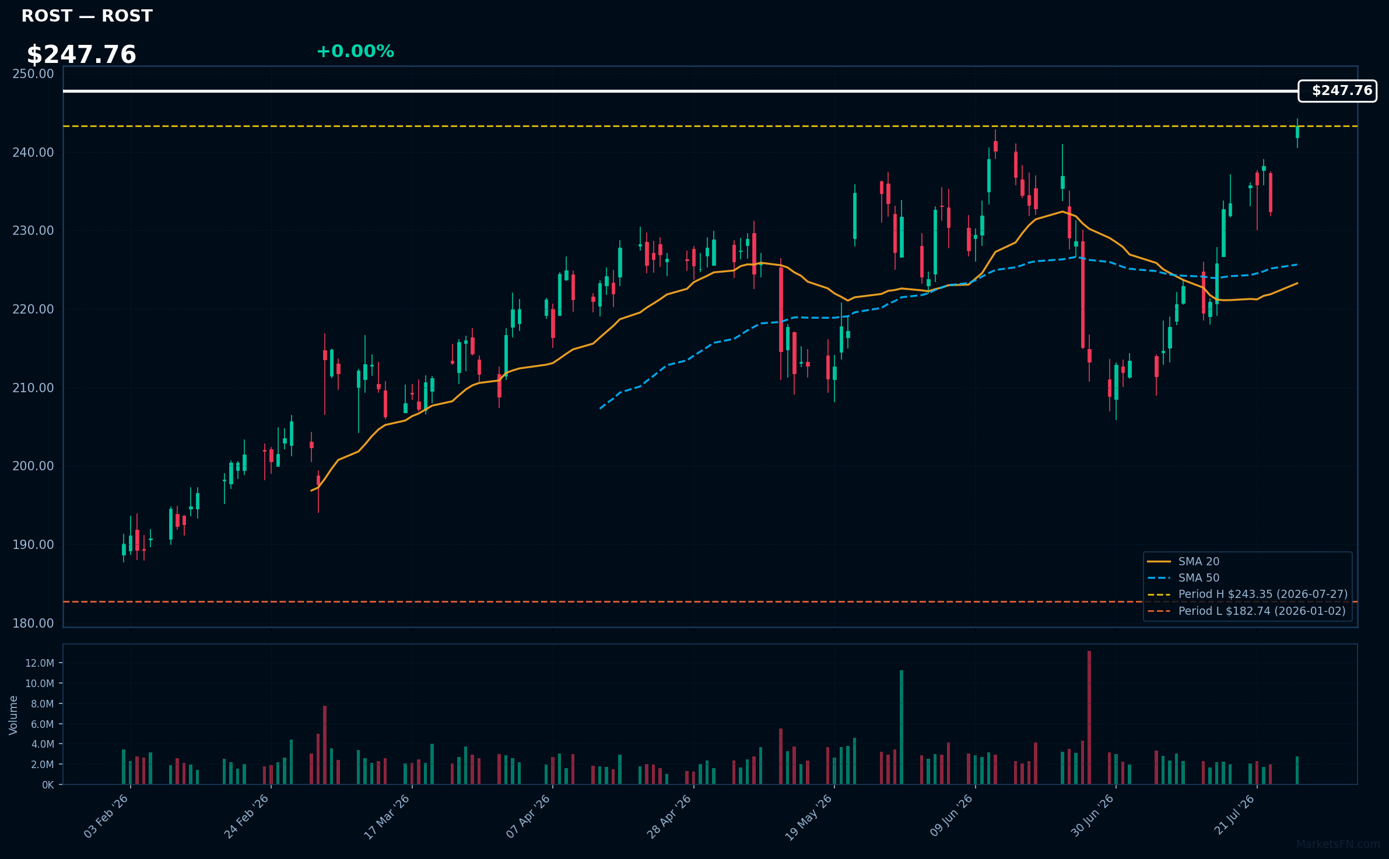Click the 30 Jun '26 date label

coord(1092,816)
